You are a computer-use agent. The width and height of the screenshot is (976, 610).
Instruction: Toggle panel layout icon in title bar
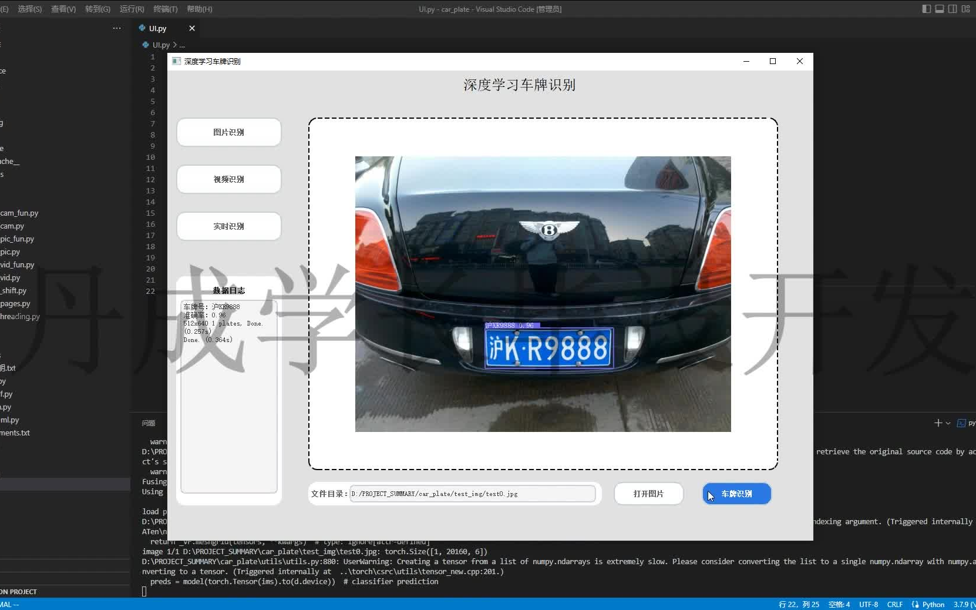click(x=940, y=9)
